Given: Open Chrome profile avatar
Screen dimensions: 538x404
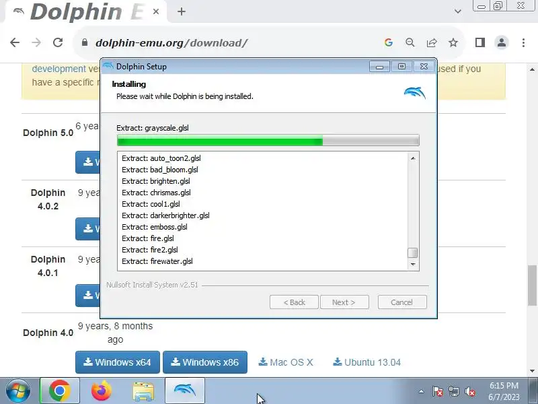Looking at the screenshot, I should click(502, 42).
